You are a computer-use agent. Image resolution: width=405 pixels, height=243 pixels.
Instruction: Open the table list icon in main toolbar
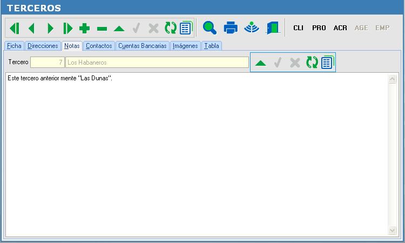point(186,27)
